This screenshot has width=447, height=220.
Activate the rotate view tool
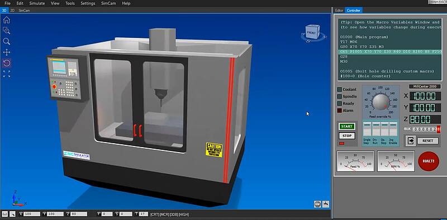[7, 63]
